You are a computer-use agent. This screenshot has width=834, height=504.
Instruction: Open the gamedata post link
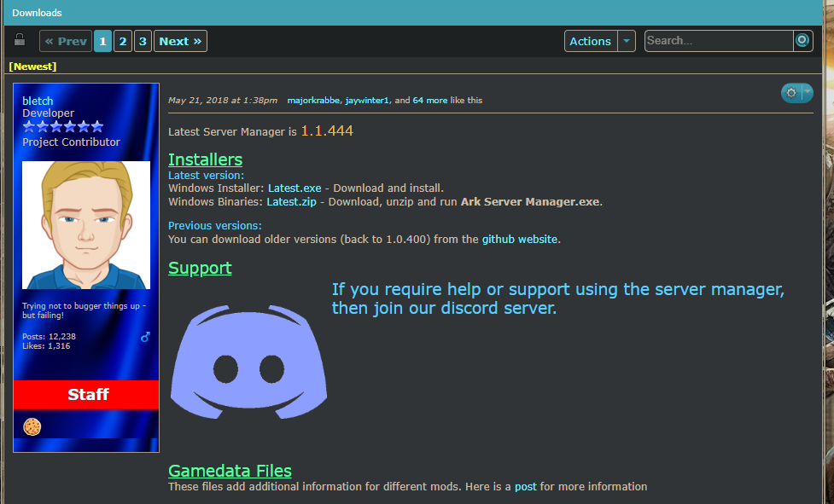tap(526, 486)
